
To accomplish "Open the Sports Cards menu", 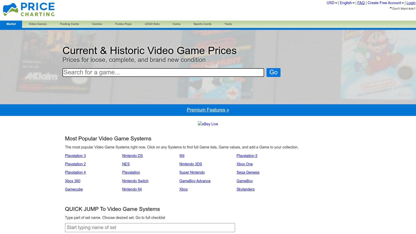I will point(203,24).
